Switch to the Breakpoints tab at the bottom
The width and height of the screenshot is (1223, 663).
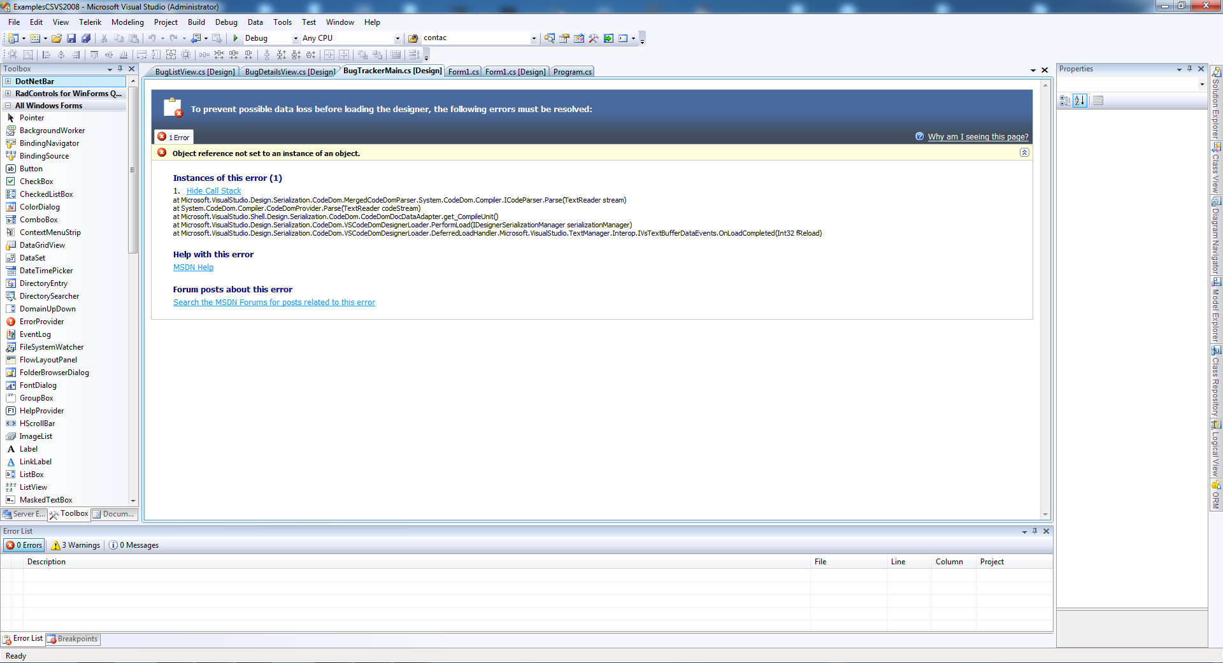[x=73, y=639]
